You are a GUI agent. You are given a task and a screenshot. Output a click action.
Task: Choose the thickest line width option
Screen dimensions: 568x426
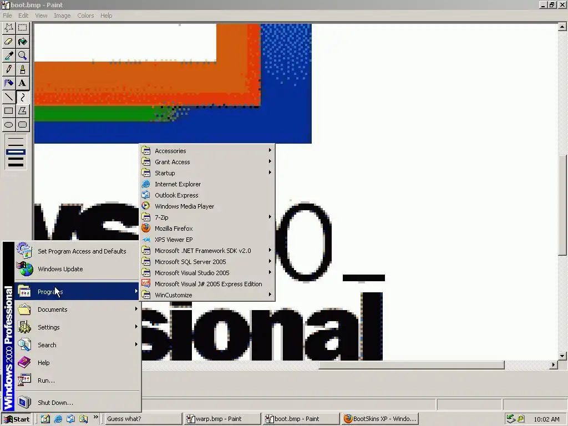[x=16, y=165]
